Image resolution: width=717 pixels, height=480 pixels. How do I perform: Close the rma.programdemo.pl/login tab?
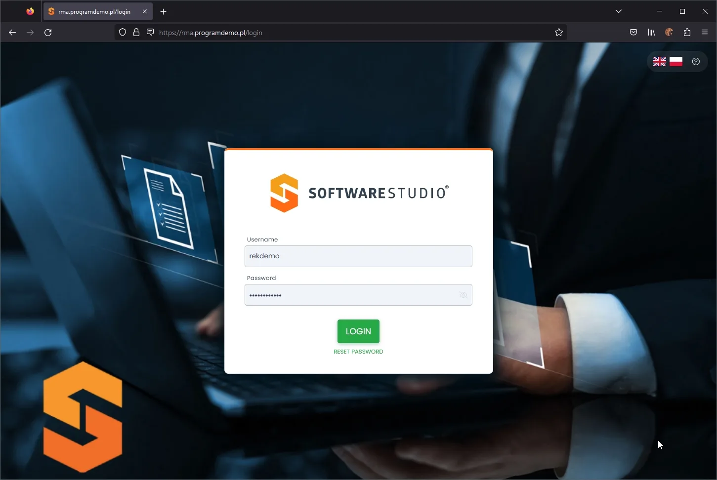(145, 11)
